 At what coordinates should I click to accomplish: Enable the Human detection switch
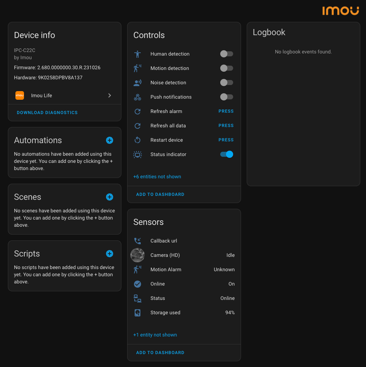(x=226, y=54)
